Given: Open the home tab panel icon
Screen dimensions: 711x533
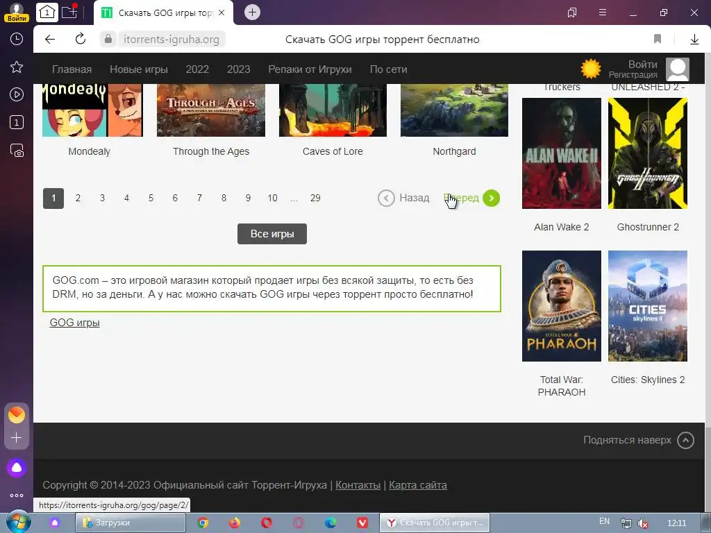Looking at the screenshot, I should 47,12.
